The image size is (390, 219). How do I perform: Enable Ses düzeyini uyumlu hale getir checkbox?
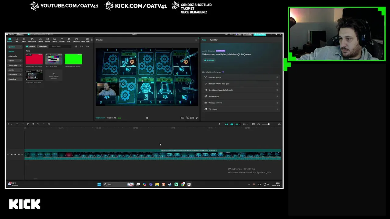click(277, 90)
